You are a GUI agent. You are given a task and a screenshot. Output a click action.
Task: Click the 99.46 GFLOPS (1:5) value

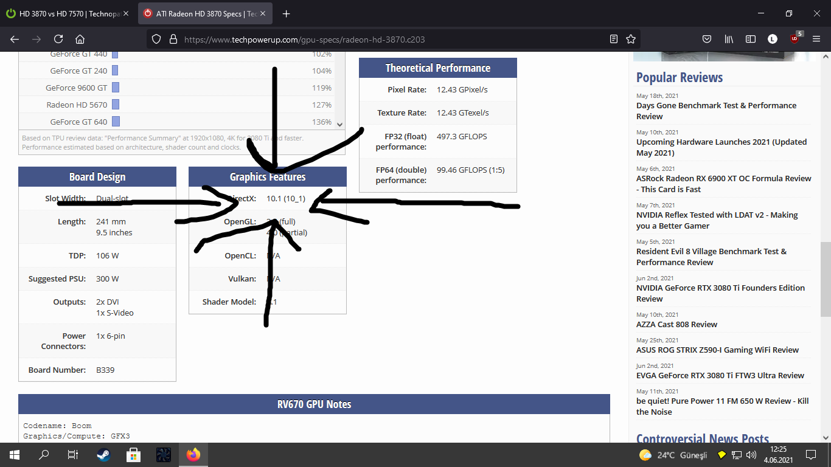[x=471, y=170]
